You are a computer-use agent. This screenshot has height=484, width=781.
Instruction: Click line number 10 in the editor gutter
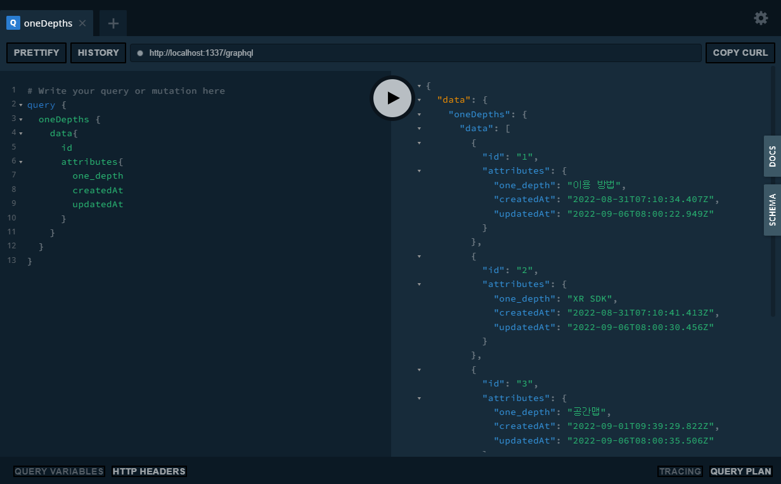pyautogui.click(x=11, y=218)
